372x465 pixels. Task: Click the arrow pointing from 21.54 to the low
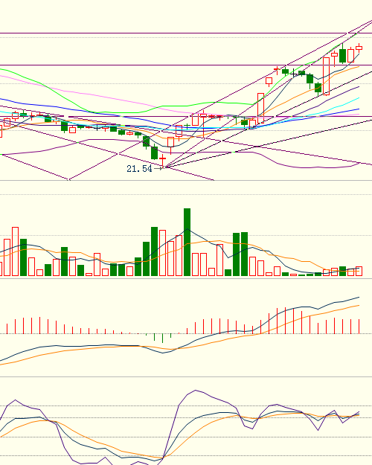158,168
